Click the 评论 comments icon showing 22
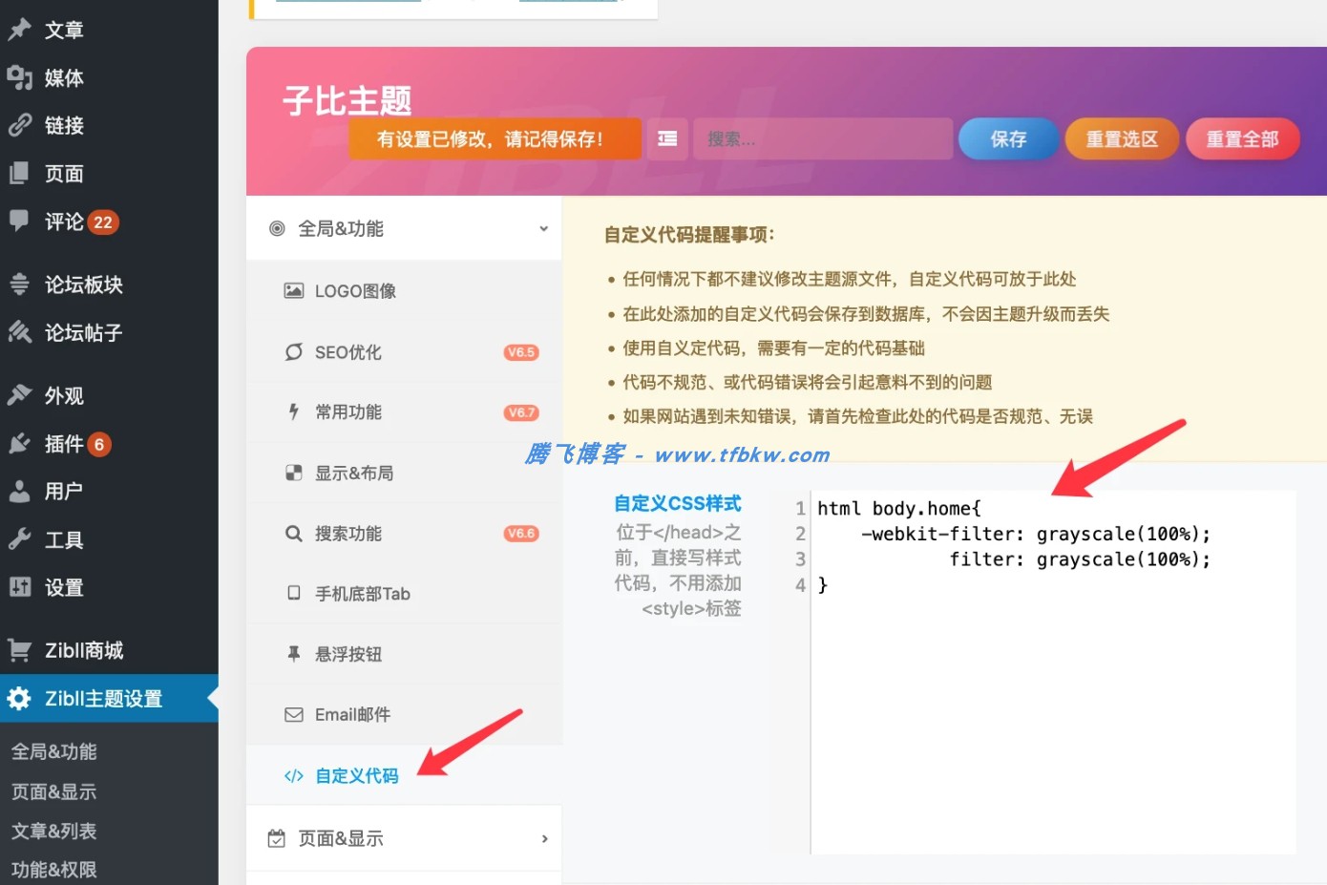1327x885 pixels. pos(20,221)
